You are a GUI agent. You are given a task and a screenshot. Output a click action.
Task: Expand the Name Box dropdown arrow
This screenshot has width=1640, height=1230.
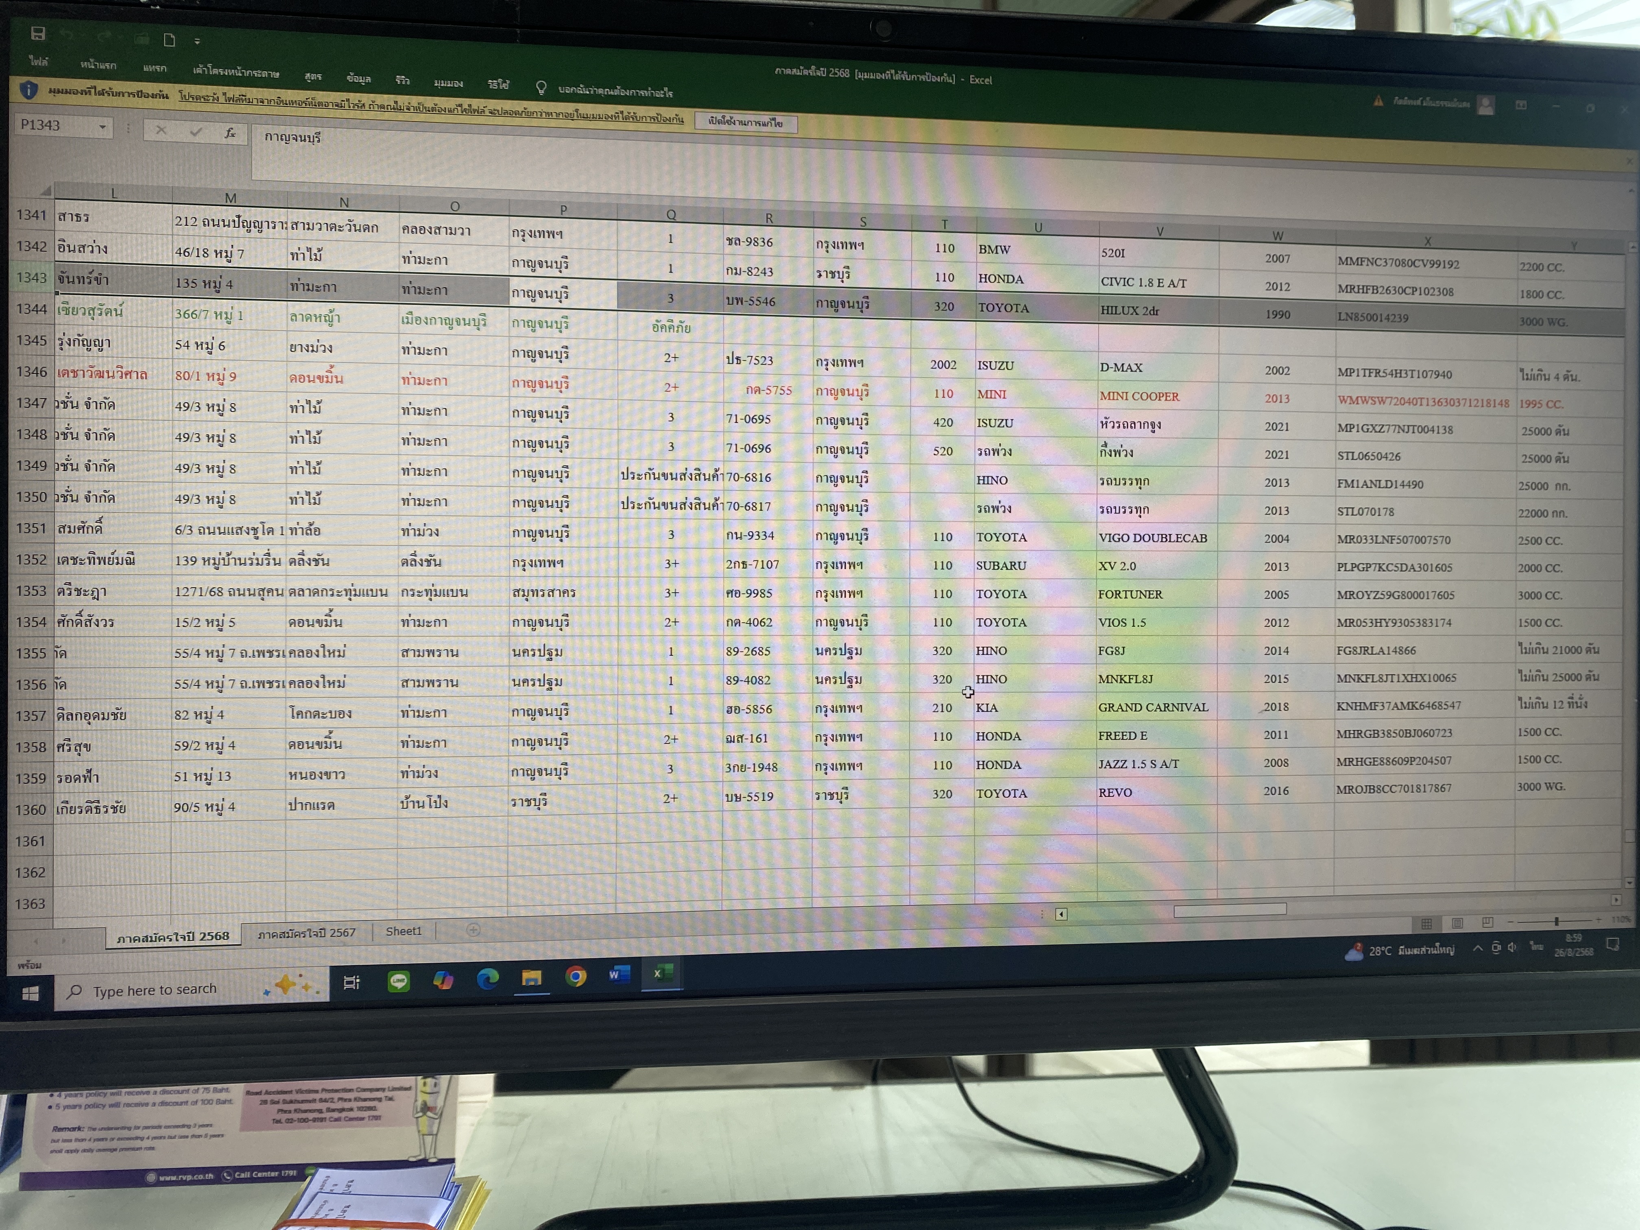coord(102,128)
